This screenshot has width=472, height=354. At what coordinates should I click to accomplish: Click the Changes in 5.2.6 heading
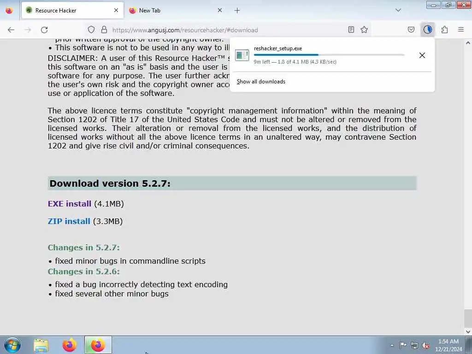pyautogui.click(x=84, y=271)
